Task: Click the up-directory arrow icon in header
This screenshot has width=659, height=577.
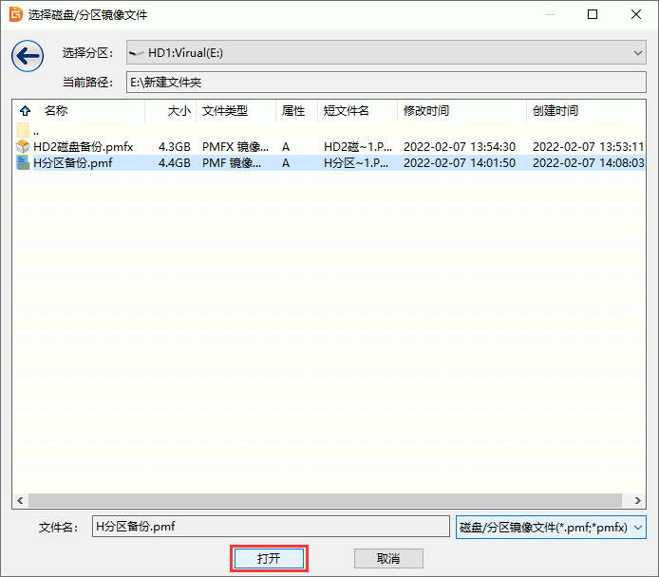Action: click(x=26, y=111)
